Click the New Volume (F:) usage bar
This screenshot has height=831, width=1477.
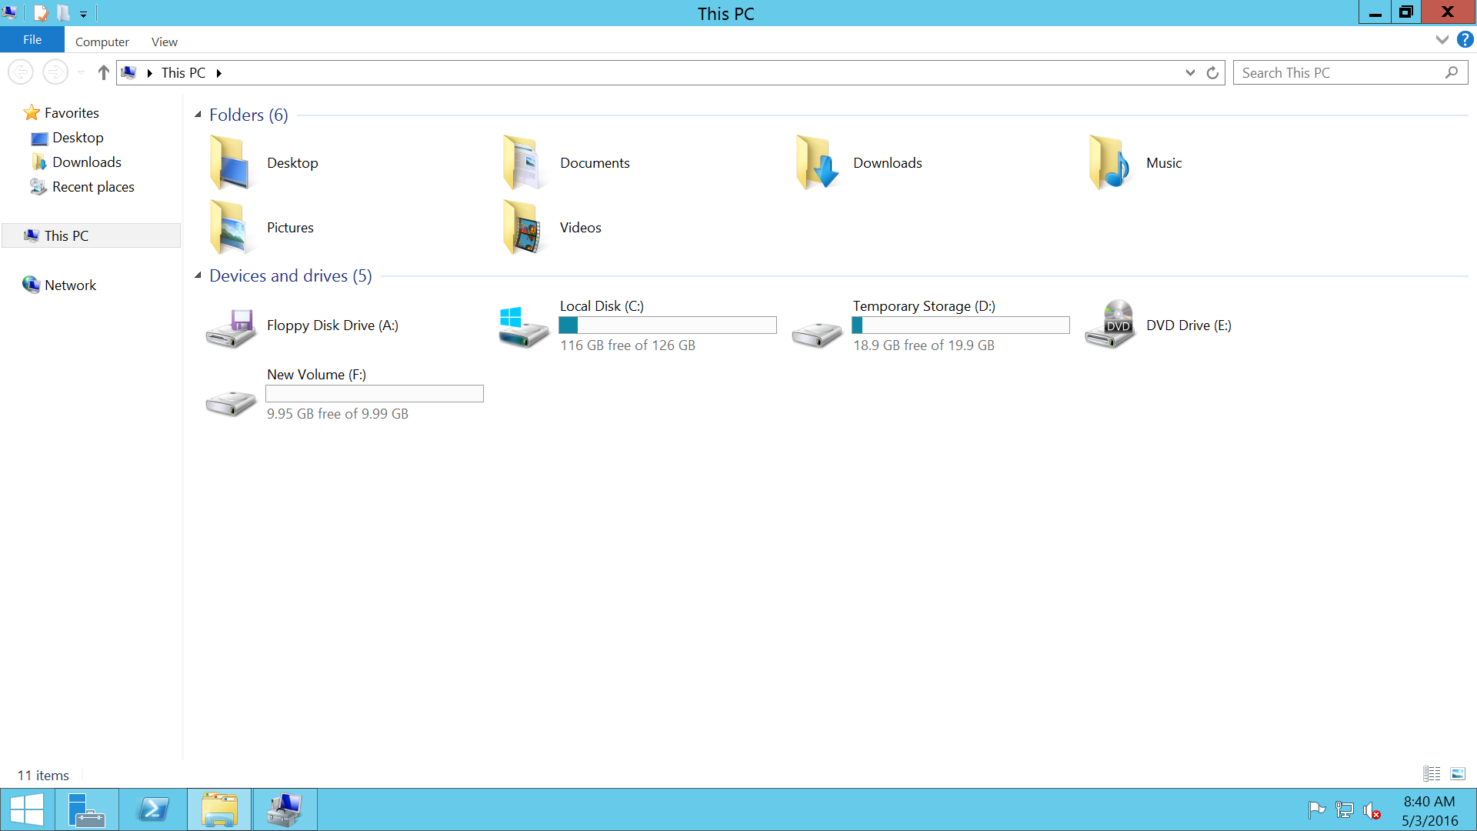click(375, 393)
